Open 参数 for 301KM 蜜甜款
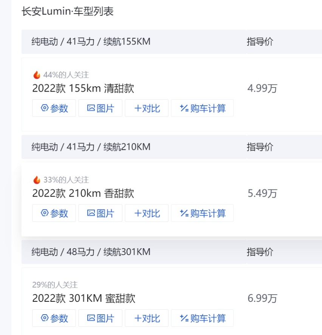The image size is (322, 335). point(54,318)
